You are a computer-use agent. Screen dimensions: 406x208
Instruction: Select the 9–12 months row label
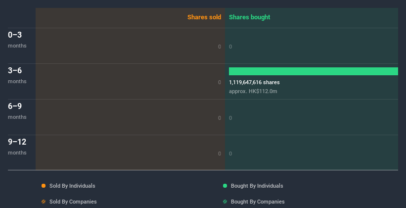[17, 147]
